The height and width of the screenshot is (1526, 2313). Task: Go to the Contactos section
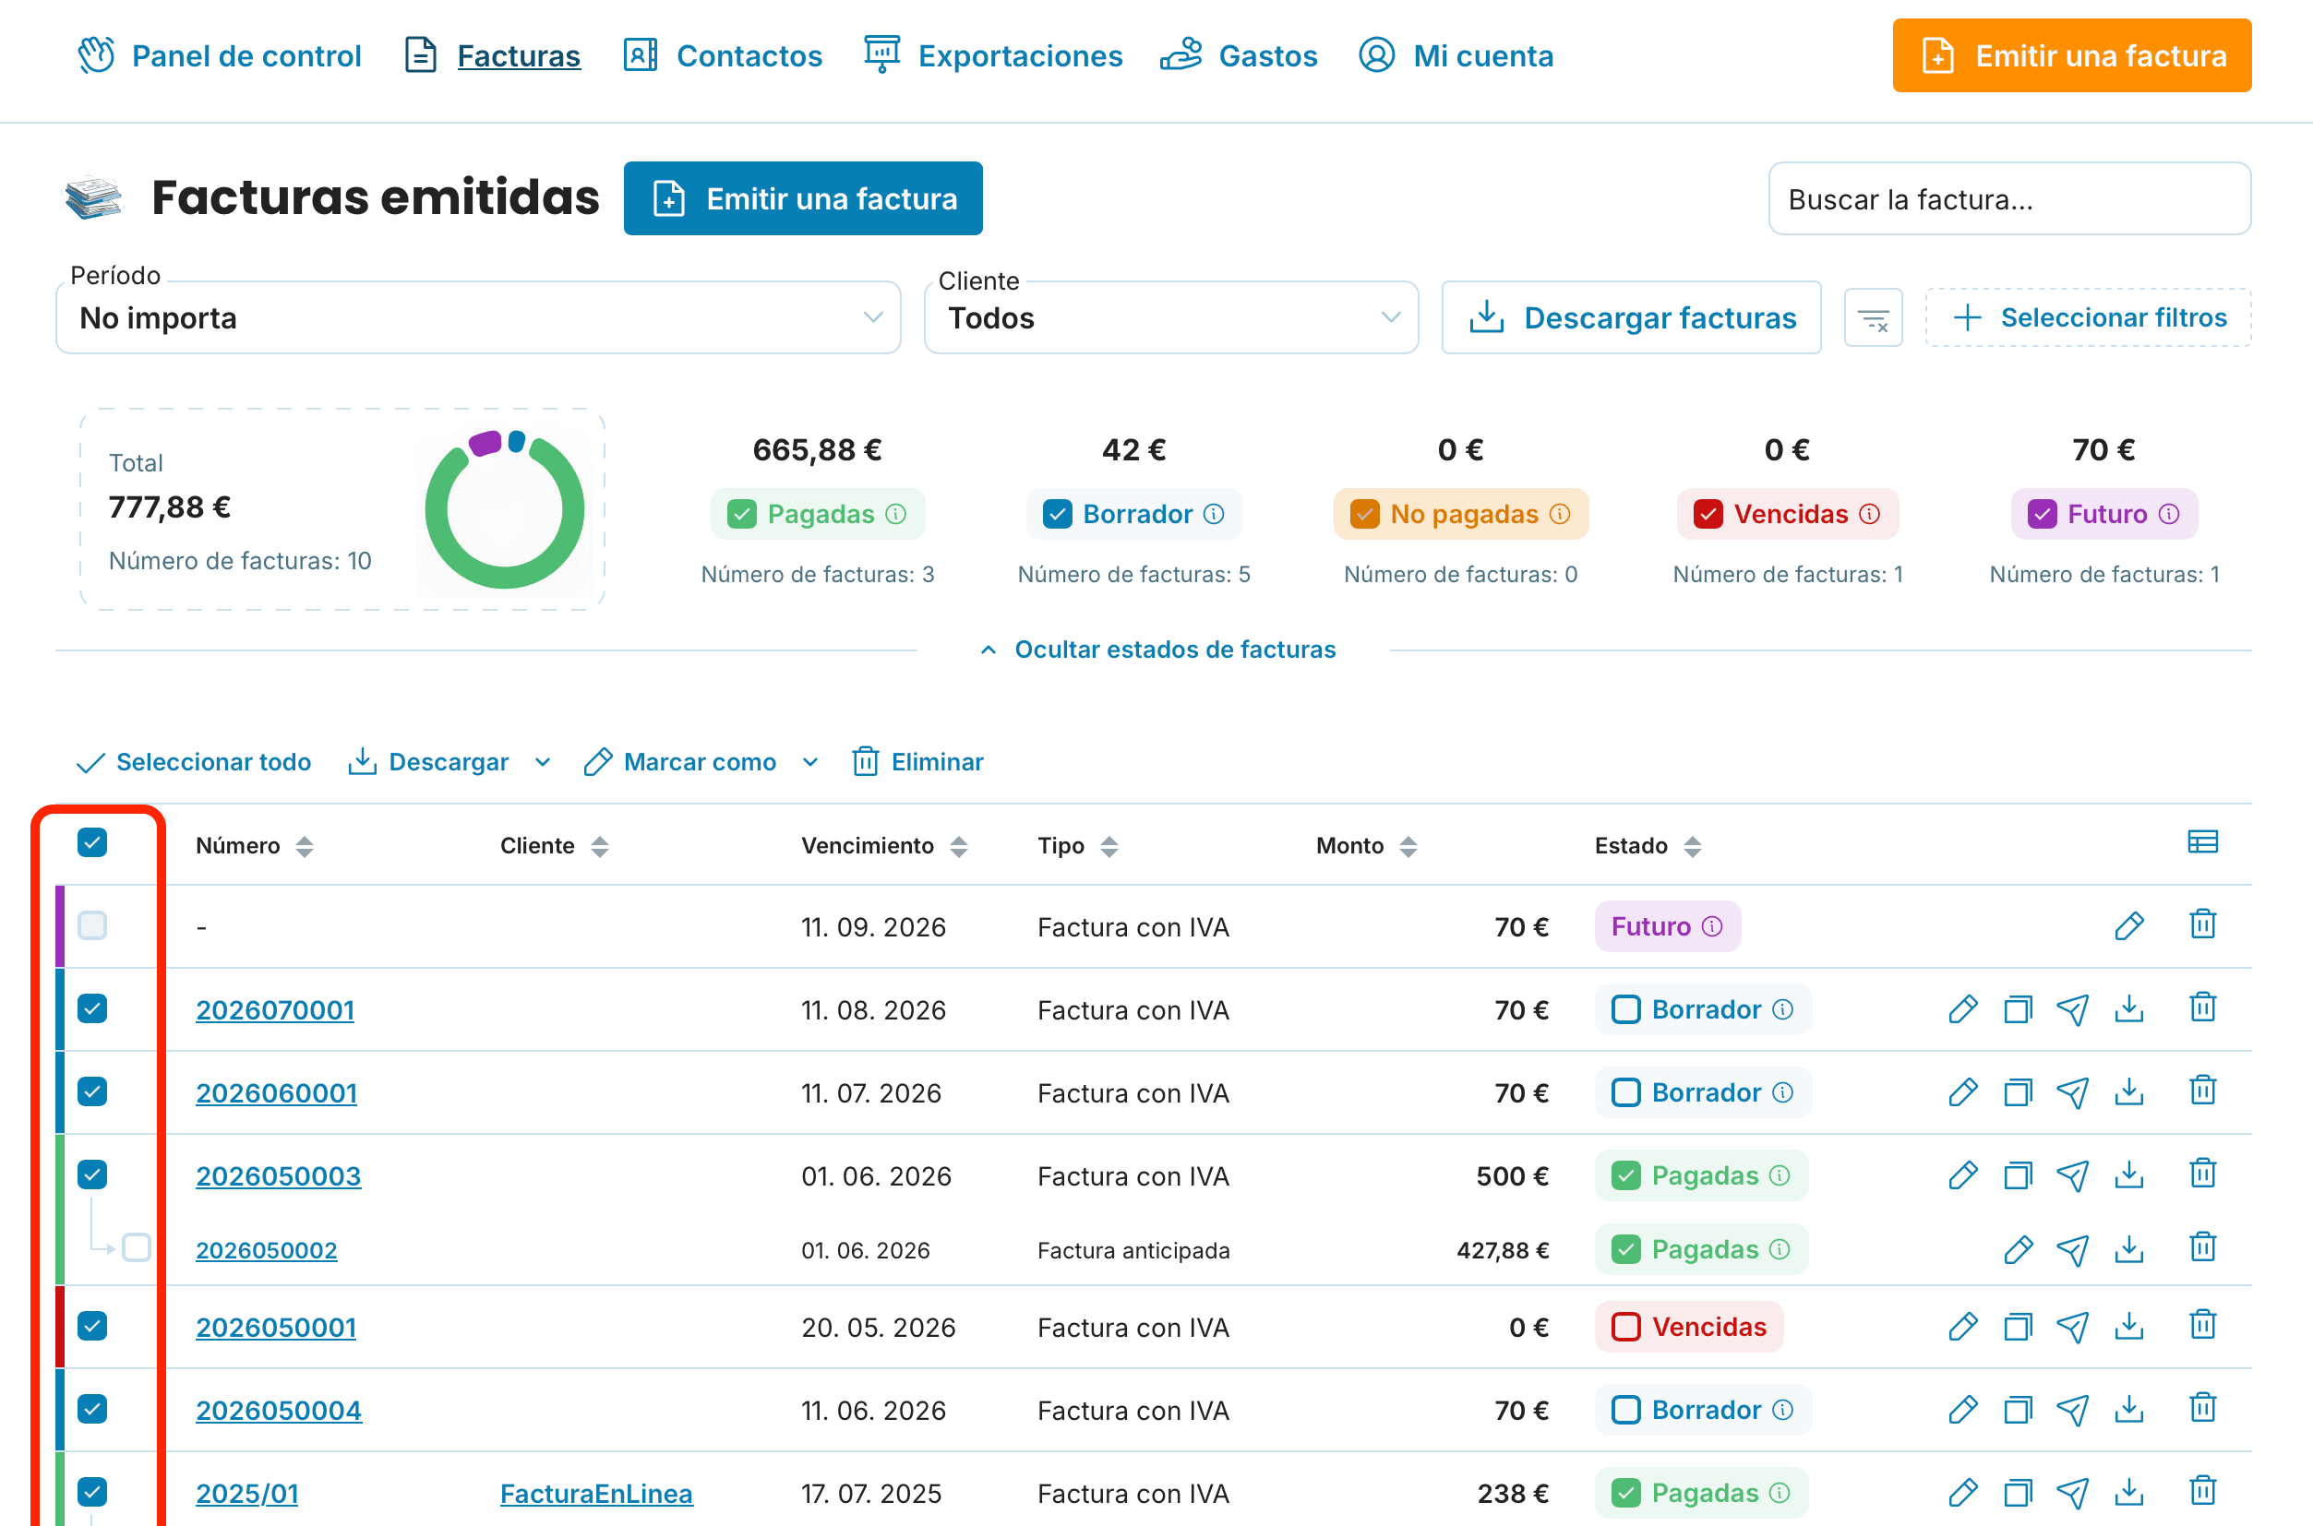(723, 55)
